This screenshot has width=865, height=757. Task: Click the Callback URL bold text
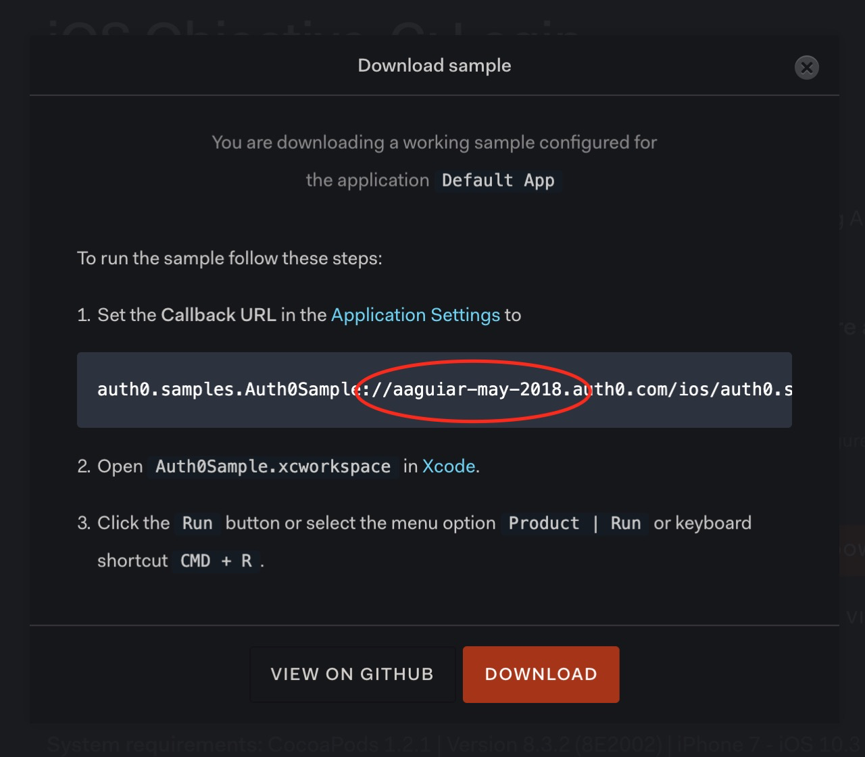(x=219, y=315)
